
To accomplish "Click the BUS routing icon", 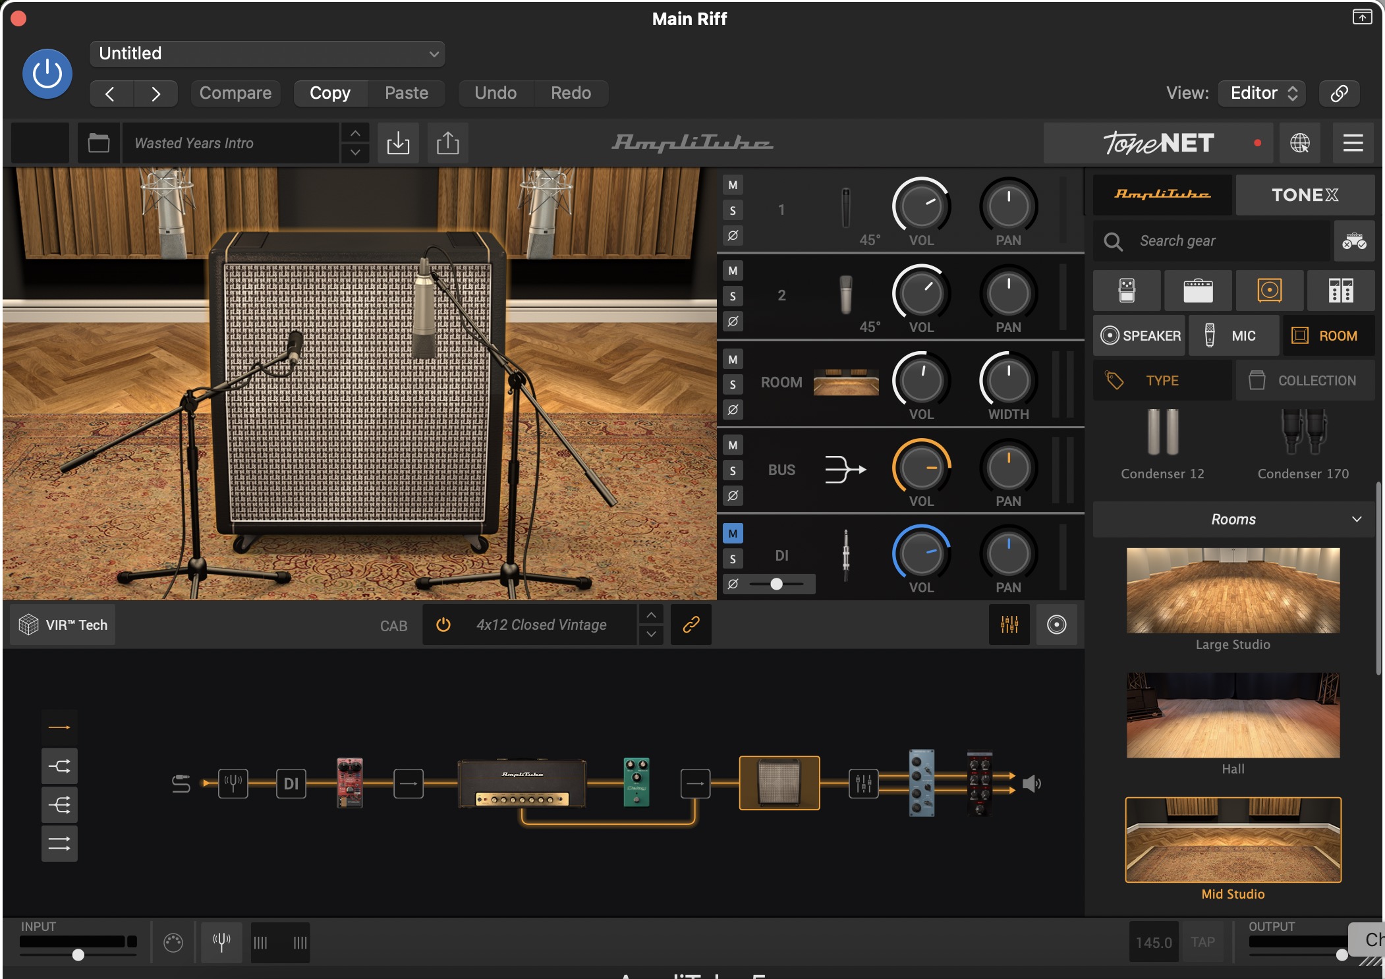I will point(846,469).
